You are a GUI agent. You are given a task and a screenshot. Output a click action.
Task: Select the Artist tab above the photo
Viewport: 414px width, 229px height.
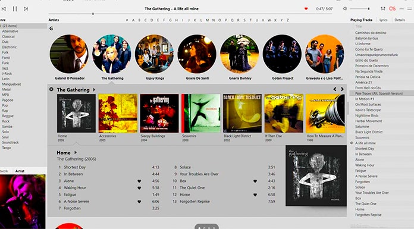(20, 171)
